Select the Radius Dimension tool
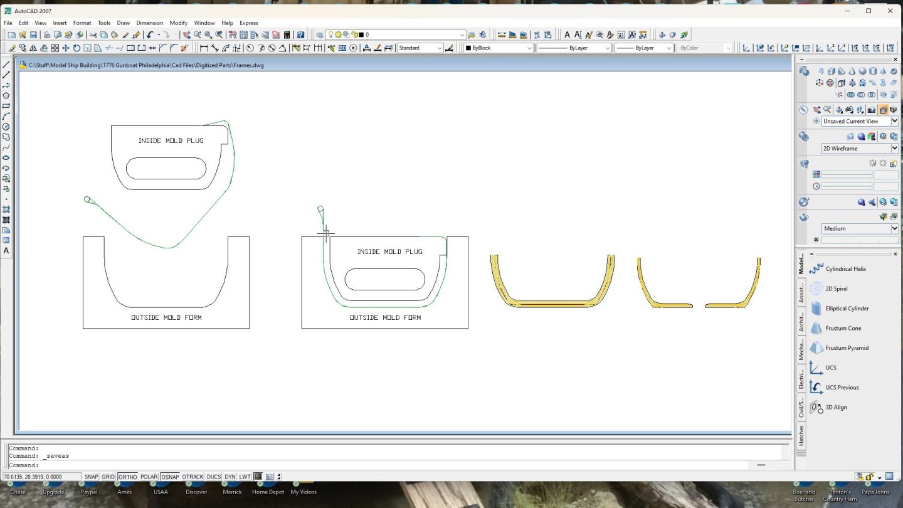 250,48
